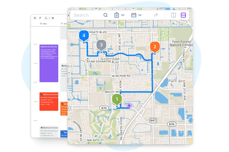
Task: Open the purple Monthly Ant Service event
Action: tap(49, 63)
